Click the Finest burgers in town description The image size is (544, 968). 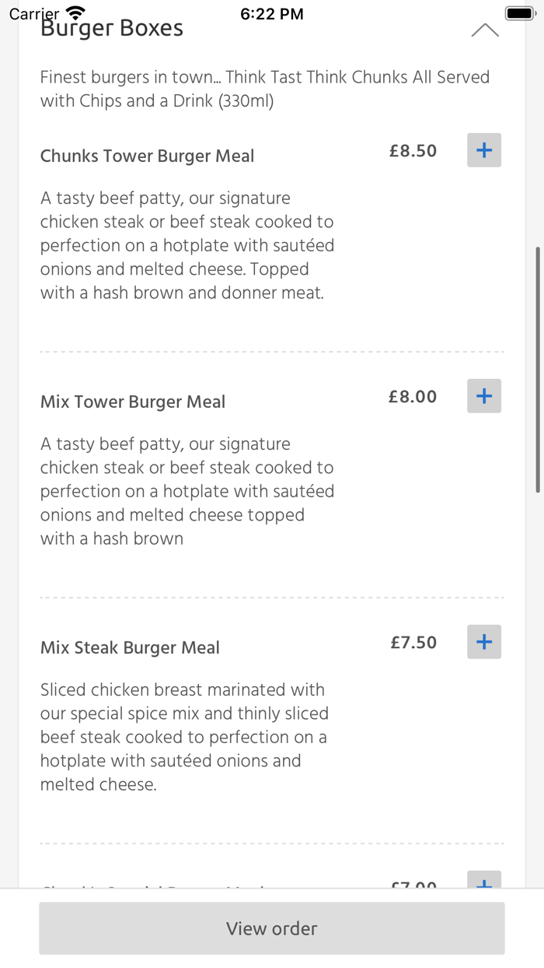point(264,88)
